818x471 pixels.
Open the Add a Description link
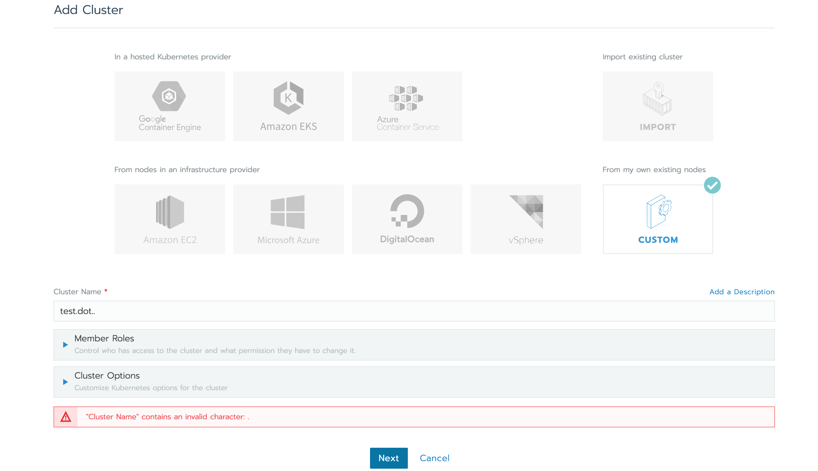pos(741,292)
